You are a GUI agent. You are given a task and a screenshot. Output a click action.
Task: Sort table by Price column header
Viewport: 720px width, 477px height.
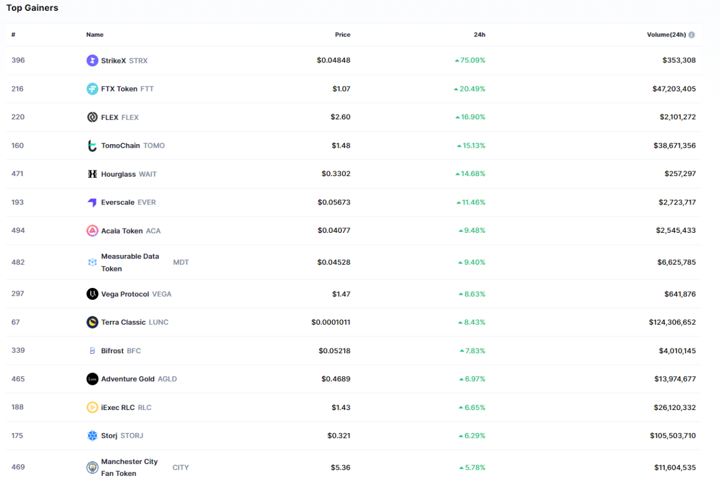point(342,35)
